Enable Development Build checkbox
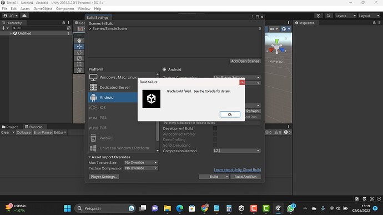383x215 pixels. (215, 128)
